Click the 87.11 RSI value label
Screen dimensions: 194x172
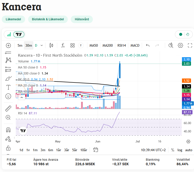(x=187, y=112)
